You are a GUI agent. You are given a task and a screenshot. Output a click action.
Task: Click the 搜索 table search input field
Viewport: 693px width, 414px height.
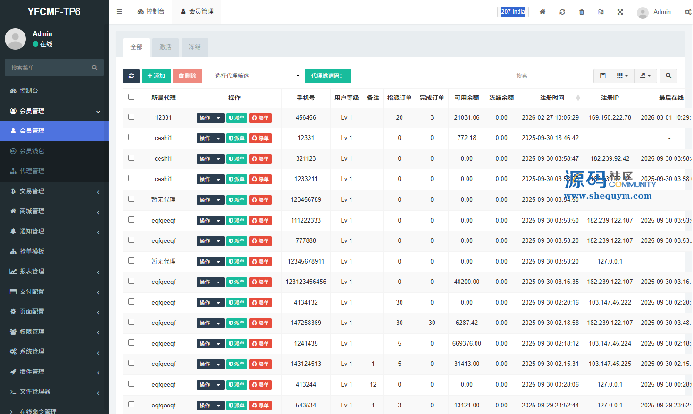[x=550, y=76]
